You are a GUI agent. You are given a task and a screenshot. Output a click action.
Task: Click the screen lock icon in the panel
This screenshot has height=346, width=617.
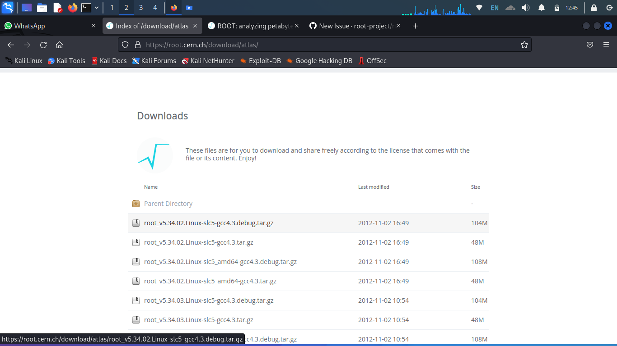tap(594, 8)
